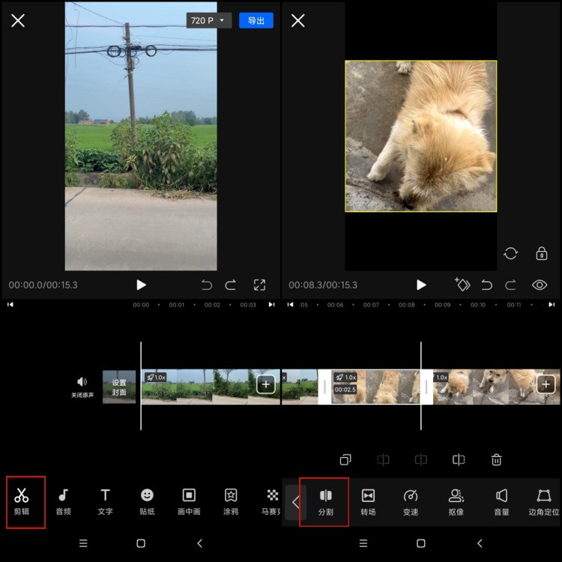Add clip with plus in right timeline
The width and height of the screenshot is (562, 562).
546,384
